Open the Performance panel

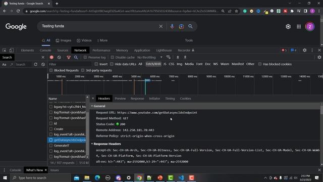[x=101, y=50]
